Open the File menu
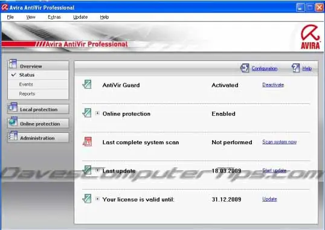325x230 pixels. coord(10,17)
